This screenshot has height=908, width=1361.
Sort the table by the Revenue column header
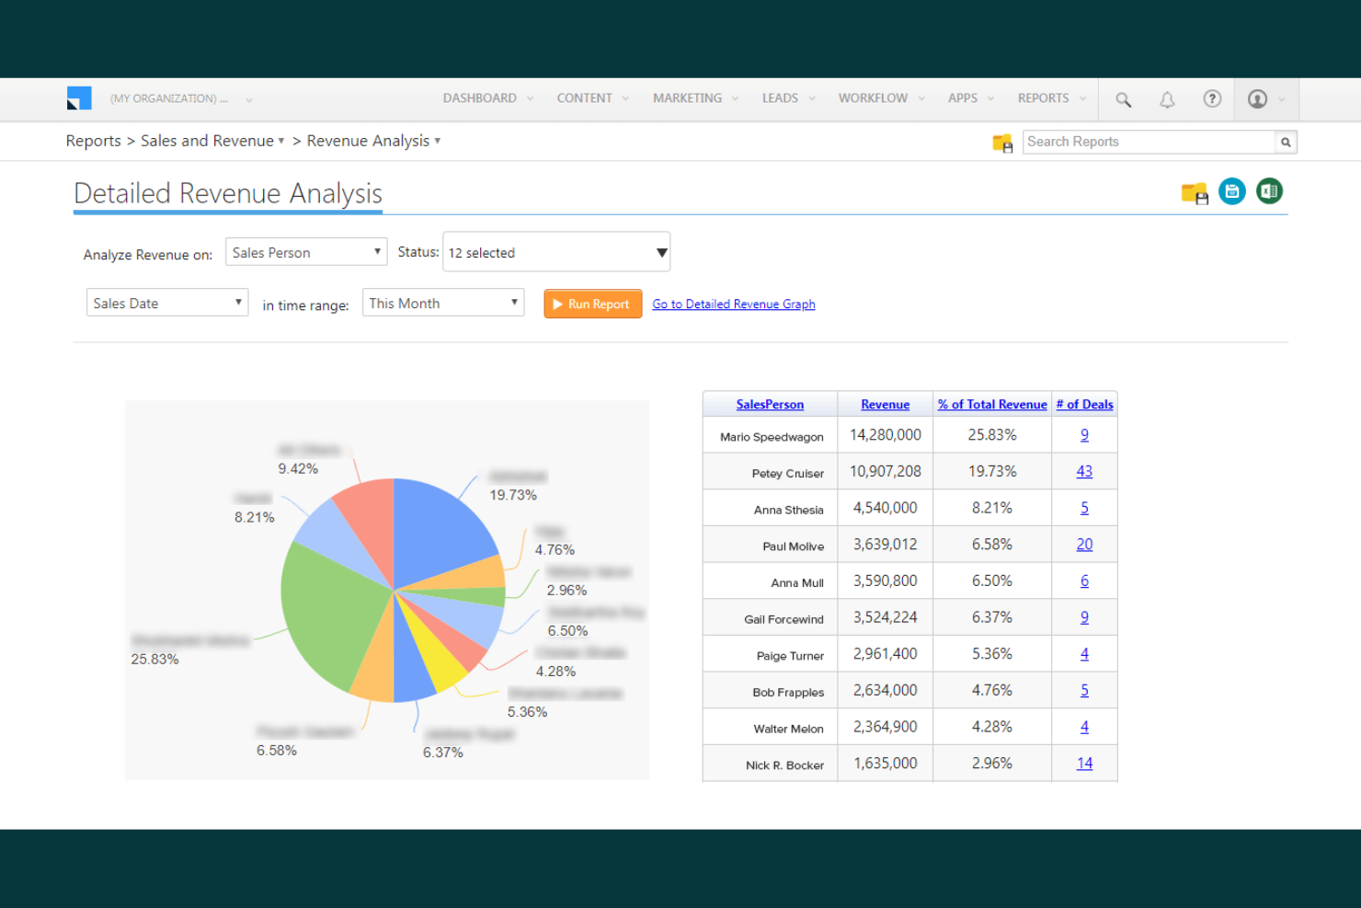(884, 404)
